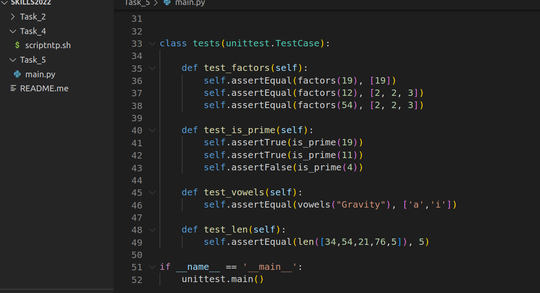540x293 pixels.
Task: Click the list [34,54,21,76,5] on line 49
Action: [361, 242]
